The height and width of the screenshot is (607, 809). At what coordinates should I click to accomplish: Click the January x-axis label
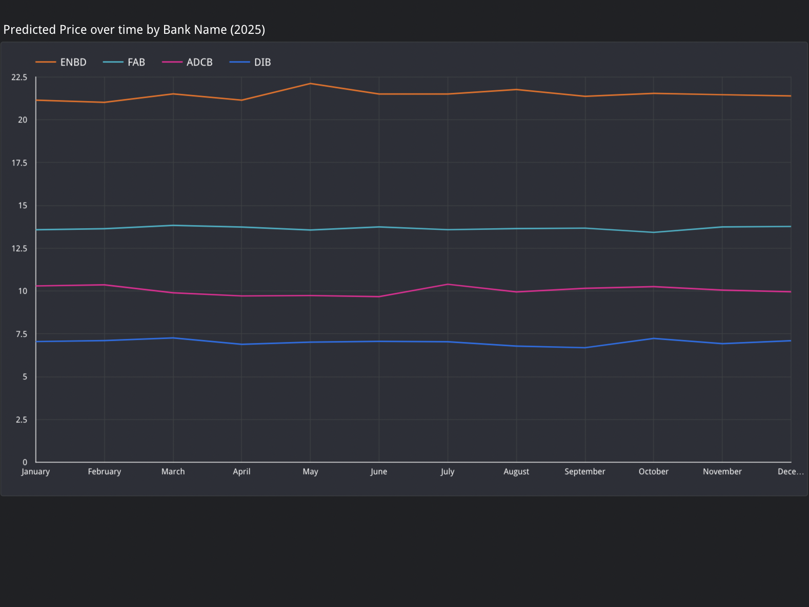click(x=35, y=472)
